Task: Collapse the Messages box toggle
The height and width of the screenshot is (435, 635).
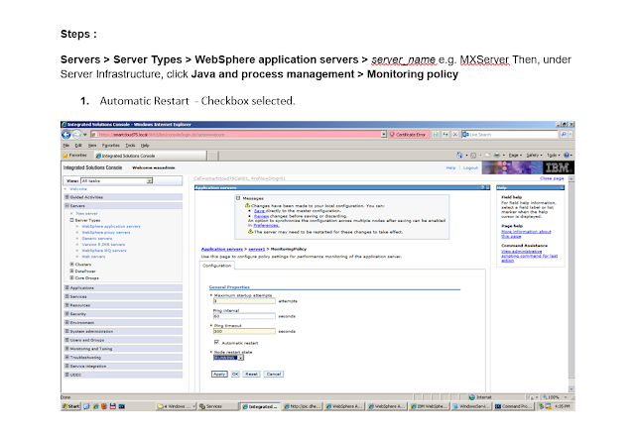Action: pyautogui.click(x=238, y=198)
